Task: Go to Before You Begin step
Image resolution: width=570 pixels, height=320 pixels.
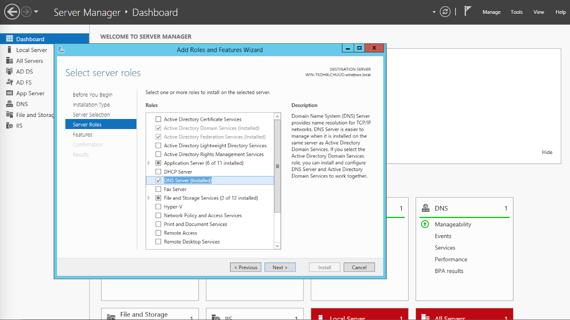Action: click(x=93, y=95)
